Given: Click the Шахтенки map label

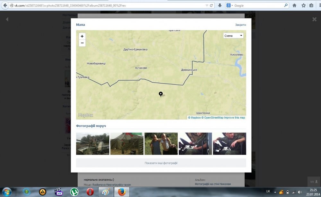Looking at the screenshot, I should point(203,113).
